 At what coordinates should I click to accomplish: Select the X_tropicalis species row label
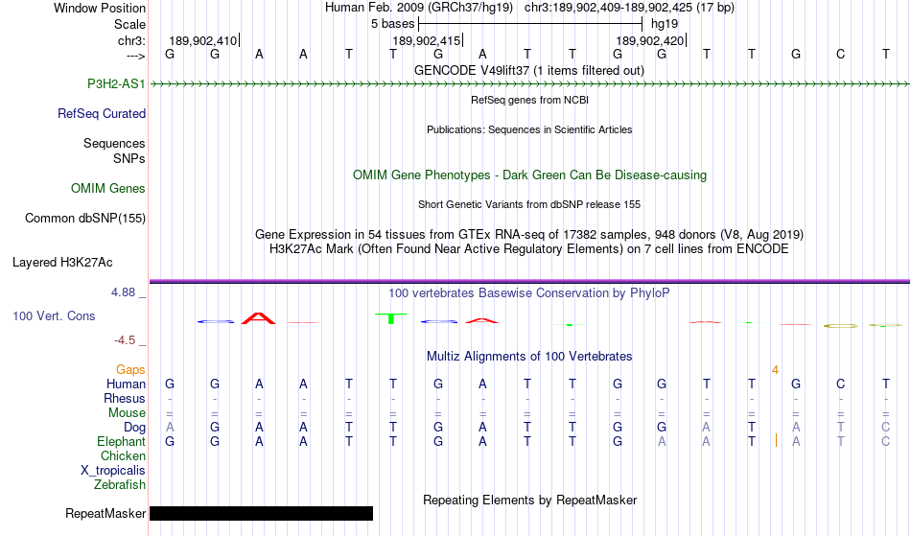point(113,471)
